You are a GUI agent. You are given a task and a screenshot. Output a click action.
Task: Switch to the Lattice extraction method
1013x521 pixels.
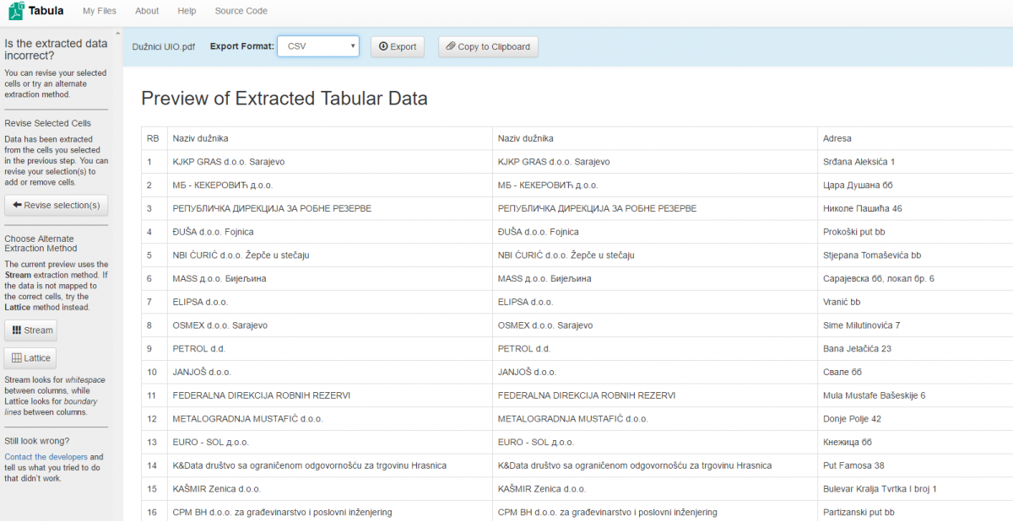click(31, 358)
